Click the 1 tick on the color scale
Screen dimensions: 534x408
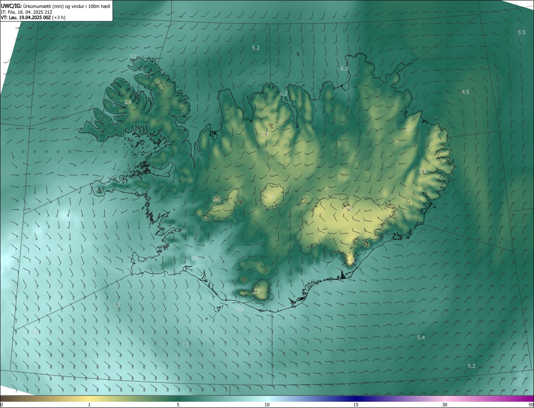(89, 405)
